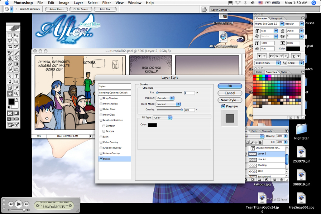Viewport: 321px width, 214px height.
Task: Click OK in Layer Style dialog
Action: (230, 86)
